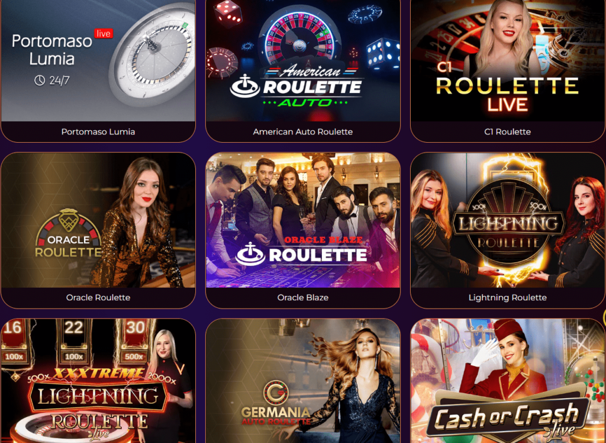The width and height of the screenshot is (606, 443).
Task: Open the Germania Auto Roulette thumbnail
Action: click(303, 381)
